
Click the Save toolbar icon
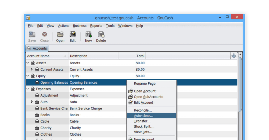[x=32, y=34]
